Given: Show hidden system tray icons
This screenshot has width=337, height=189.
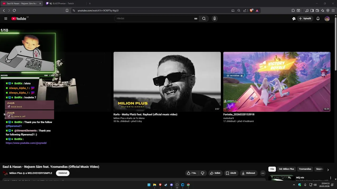Looking at the screenshot, I should tap(294, 185).
